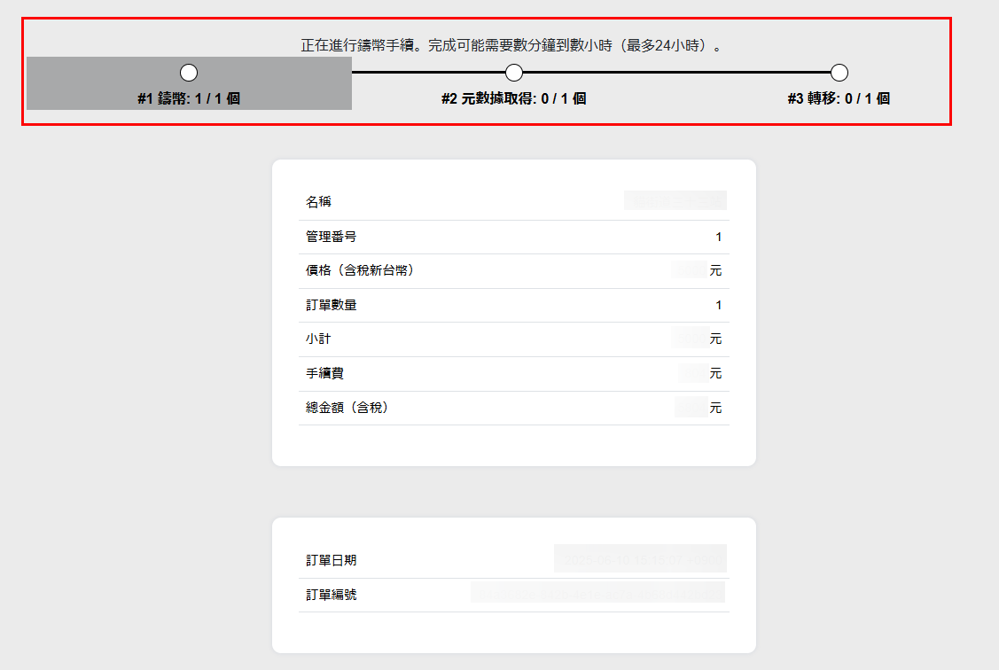The image size is (999, 670).
Task: Click the step #1 minting circle marker
Action: click(189, 73)
